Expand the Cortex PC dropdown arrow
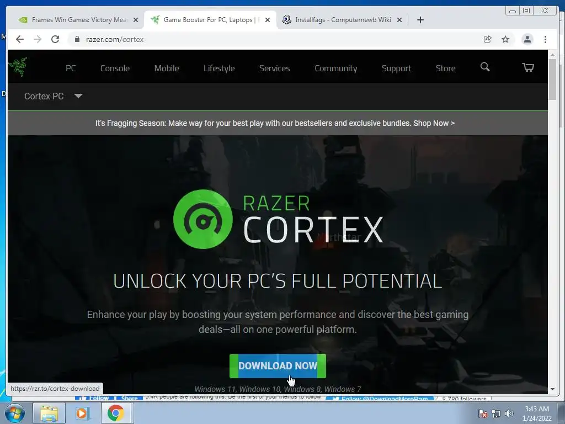Viewport: 565px width, 424px height. point(78,96)
